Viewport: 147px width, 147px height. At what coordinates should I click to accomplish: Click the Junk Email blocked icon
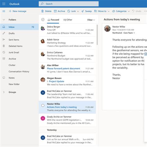pyautogui.click(x=4, y=52)
